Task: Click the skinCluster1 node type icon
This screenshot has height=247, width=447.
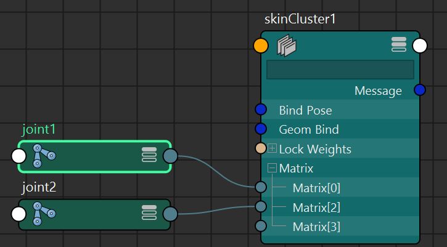Action: tap(287, 46)
